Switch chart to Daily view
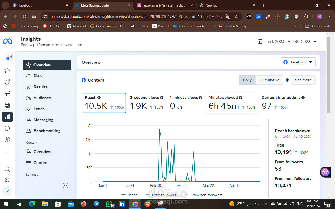Screen dimensions: 335x209 [247, 80]
